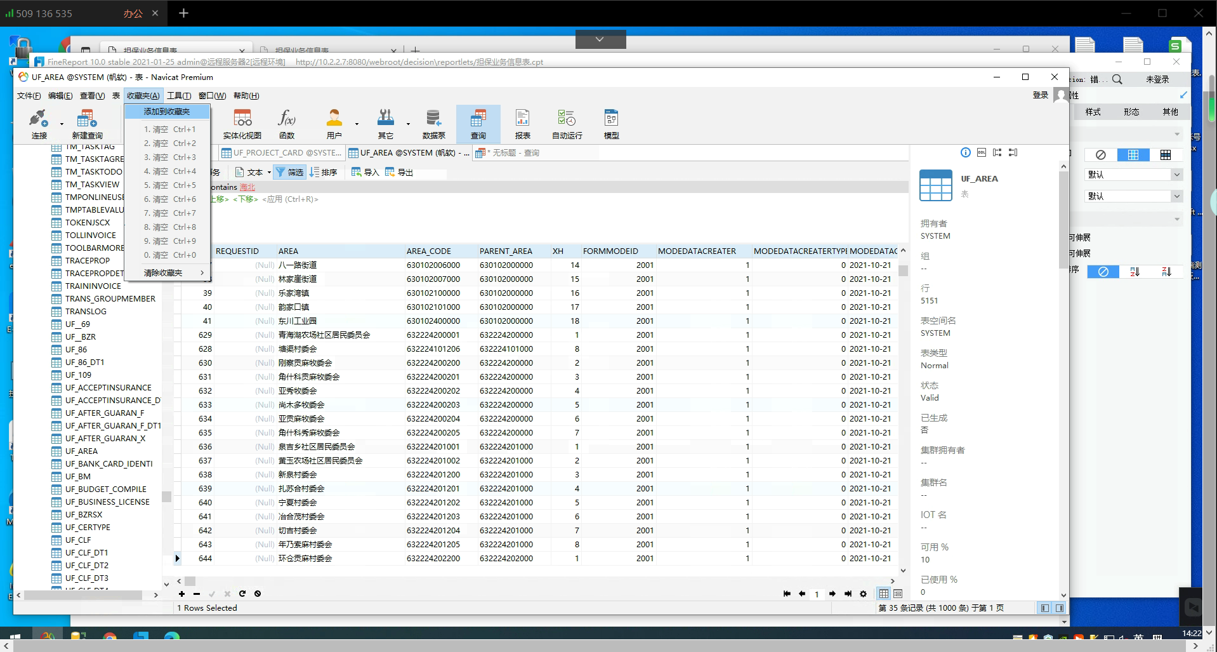Click the page number input field

tap(817, 594)
